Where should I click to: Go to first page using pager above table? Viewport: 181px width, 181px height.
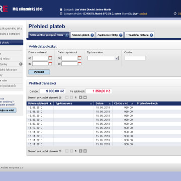click(67, 98)
